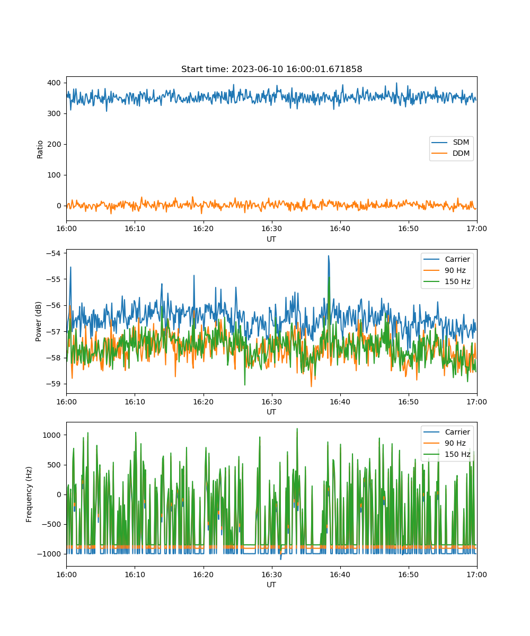
Task: Click the 'Frequency (Hz)' y-axis label
Action: click(29, 494)
